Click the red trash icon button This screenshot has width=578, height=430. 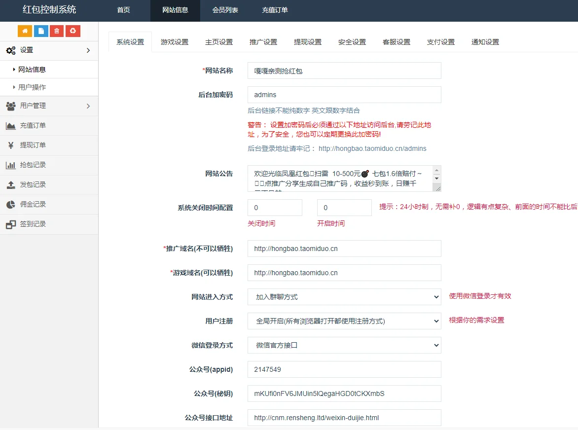point(57,31)
